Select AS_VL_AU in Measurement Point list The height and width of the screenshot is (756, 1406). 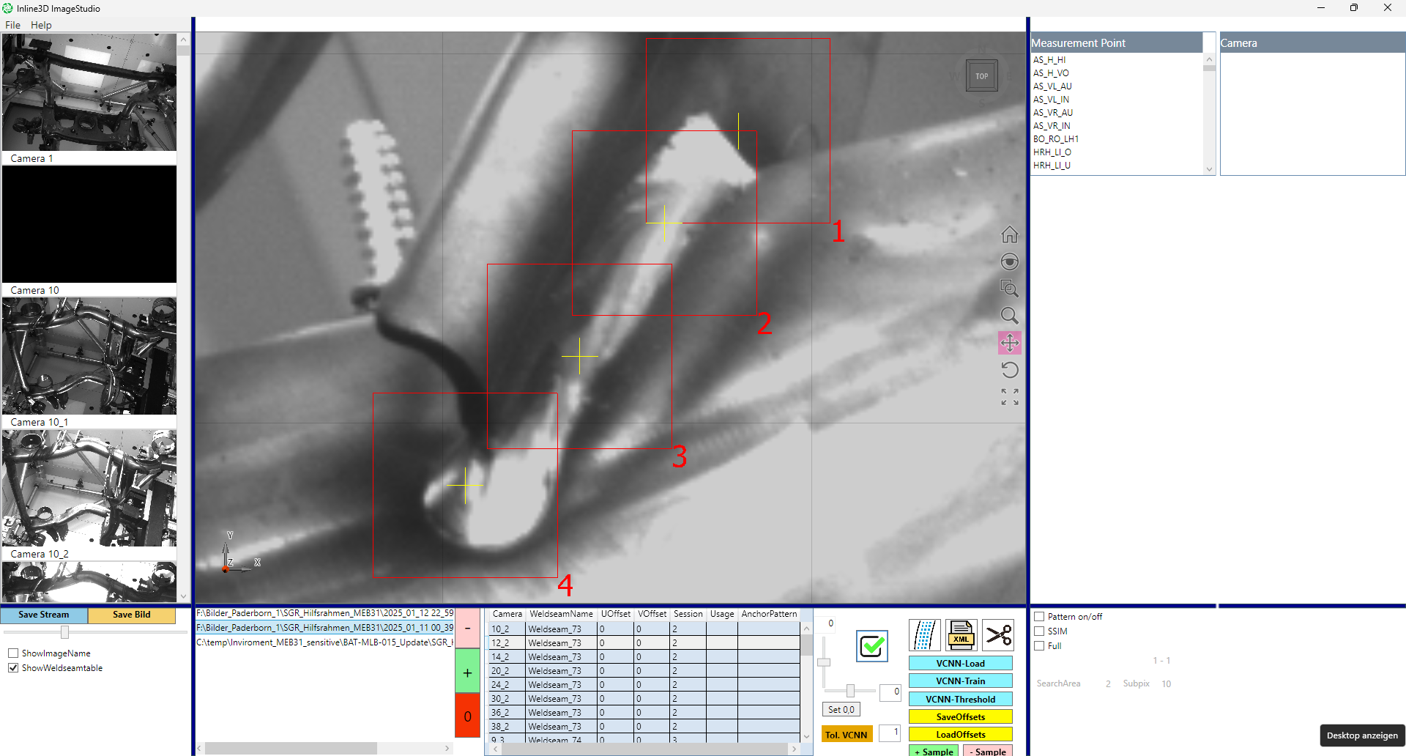1052,86
